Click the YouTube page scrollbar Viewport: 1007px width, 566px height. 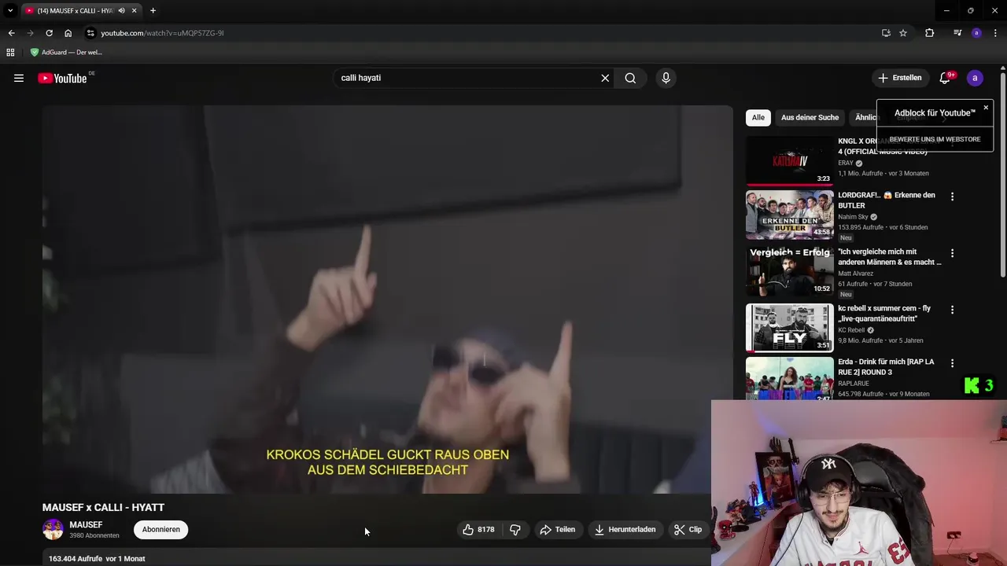tap(1003, 173)
